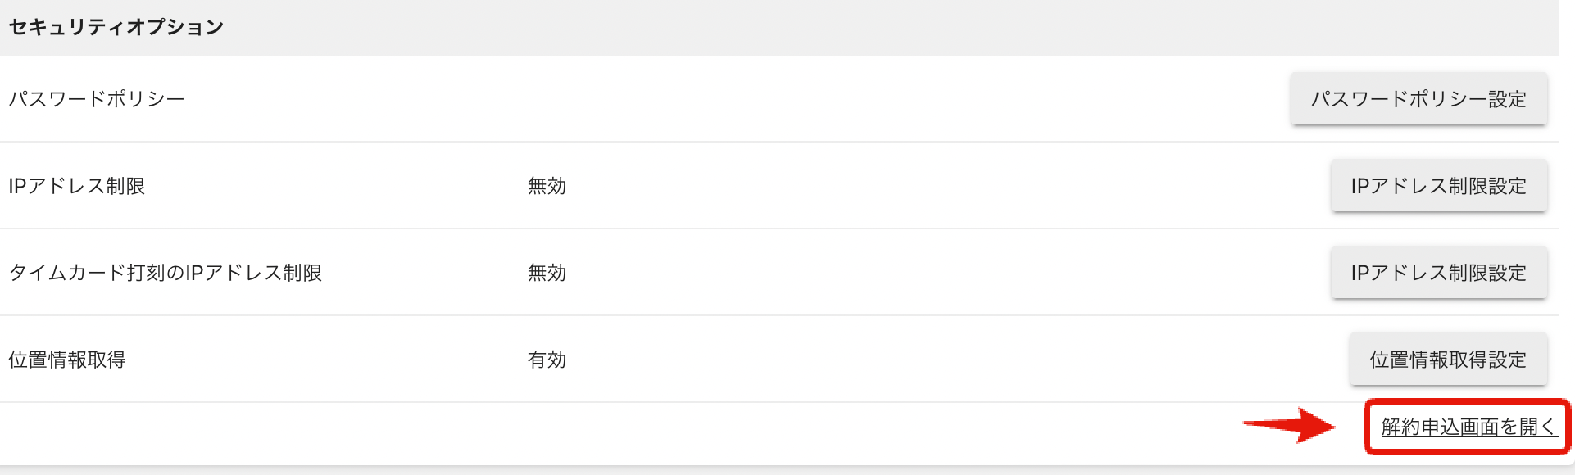Image resolution: width=1575 pixels, height=475 pixels.
Task: Open IPアドレス制限設定 for タイムカード打刻 row
Action: tap(1439, 273)
